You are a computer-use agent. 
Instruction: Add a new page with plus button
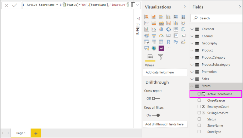[x=36, y=133]
